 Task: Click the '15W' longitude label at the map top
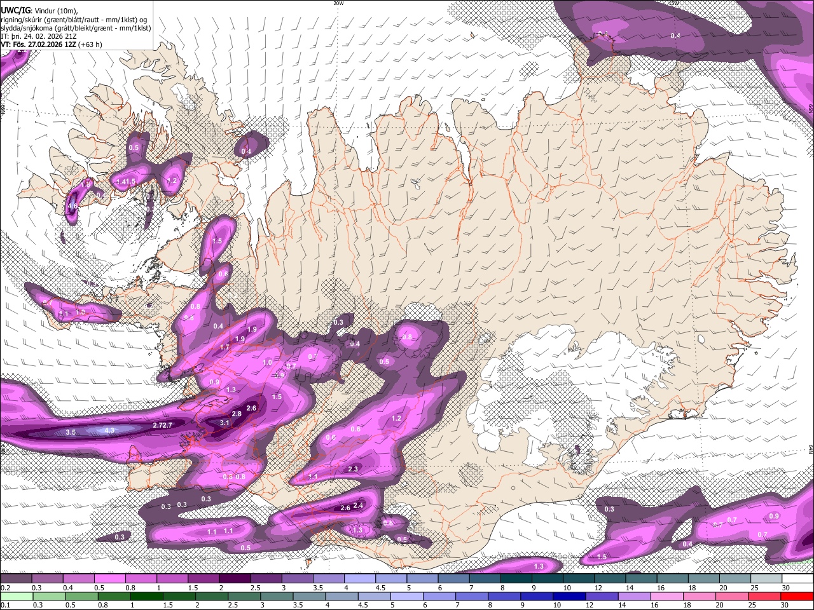point(674,3)
